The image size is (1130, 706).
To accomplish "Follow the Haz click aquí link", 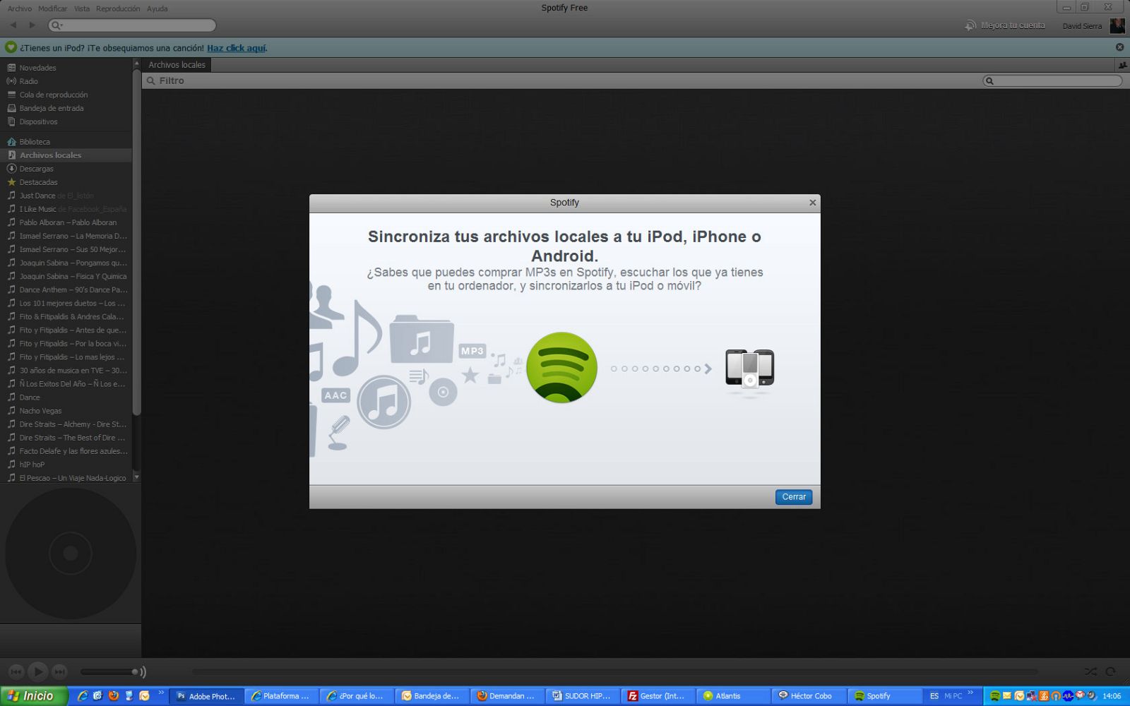I will pos(236,47).
